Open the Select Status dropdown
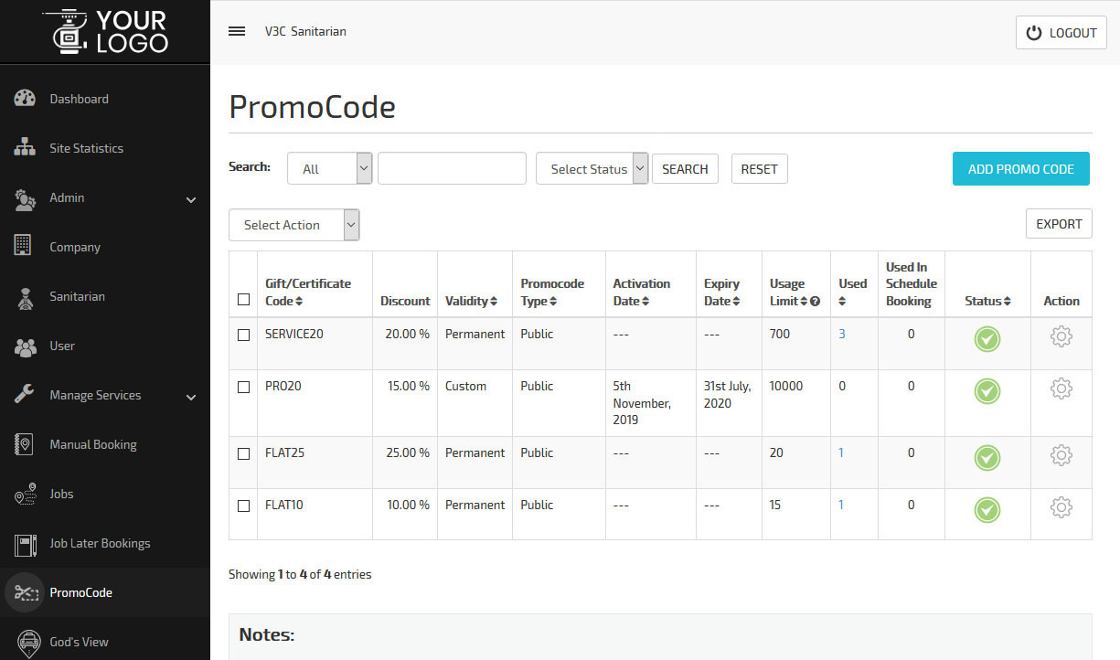Screen dimensions: 1120x660 pos(592,168)
